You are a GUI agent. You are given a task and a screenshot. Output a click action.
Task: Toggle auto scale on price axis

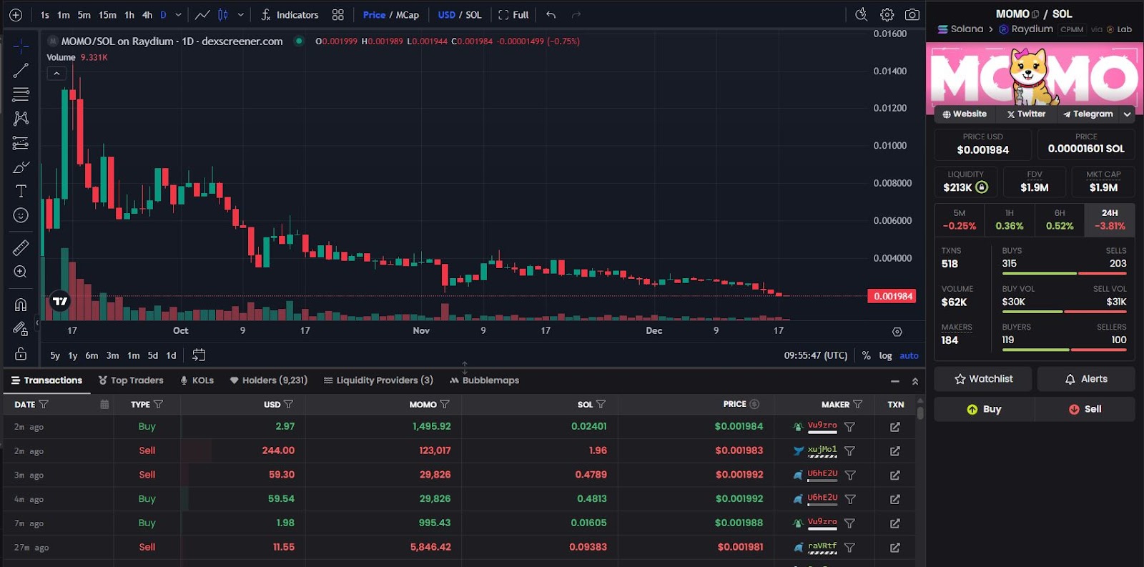(909, 355)
